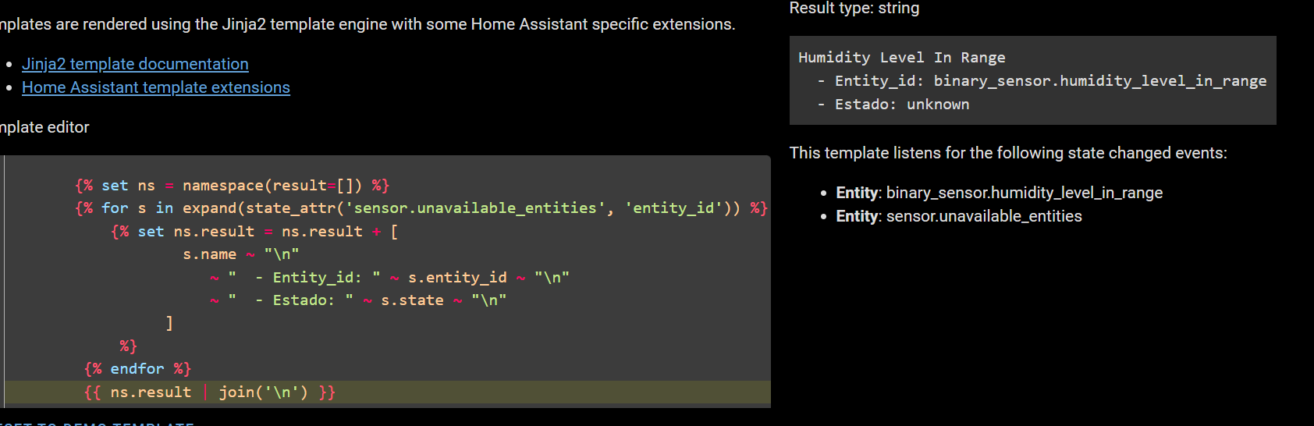
Task: Click s.entity_id in the template code
Action: point(457,278)
